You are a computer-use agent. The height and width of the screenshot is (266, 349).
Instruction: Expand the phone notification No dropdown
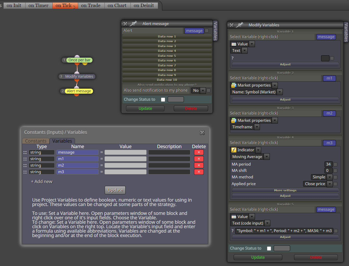[203, 90]
